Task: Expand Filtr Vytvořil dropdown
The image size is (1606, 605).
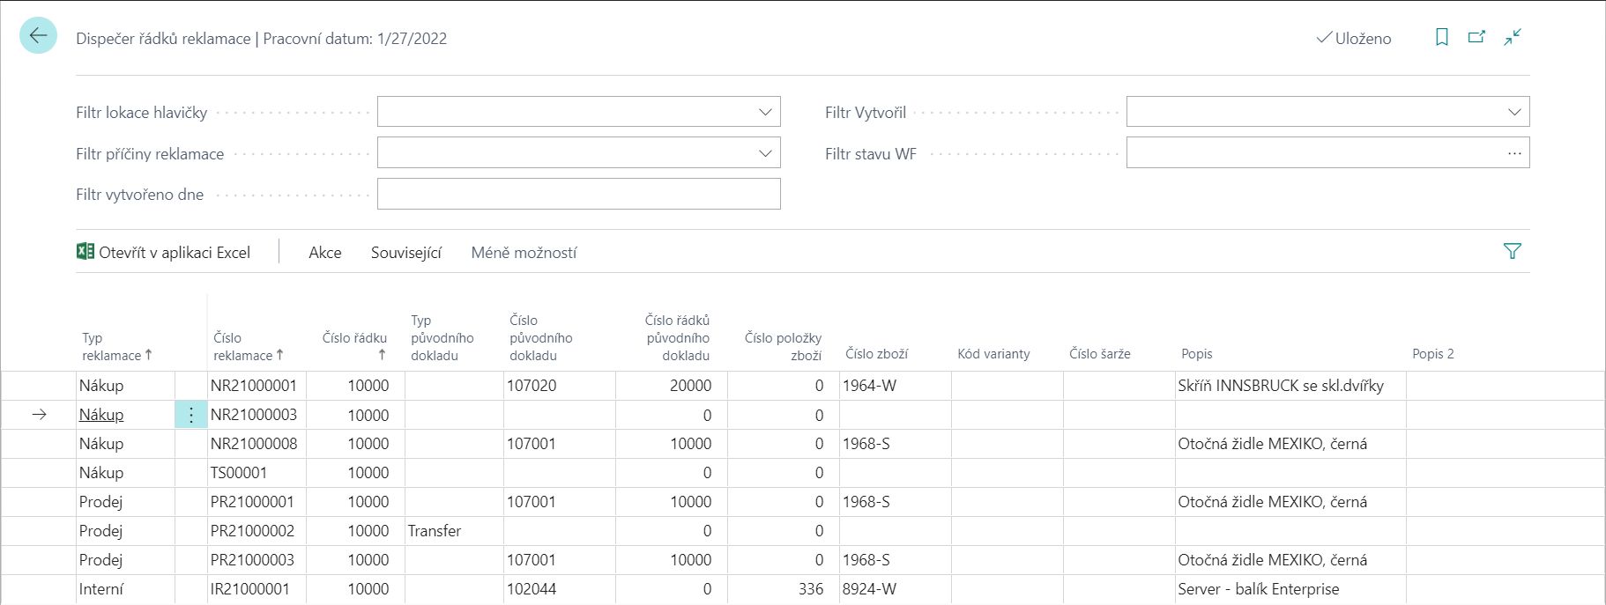Action: click(1513, 112)
